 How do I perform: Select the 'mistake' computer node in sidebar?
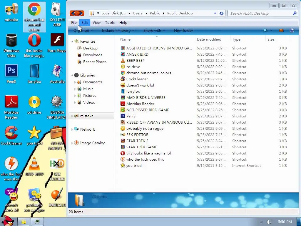[x=91, y=116]
